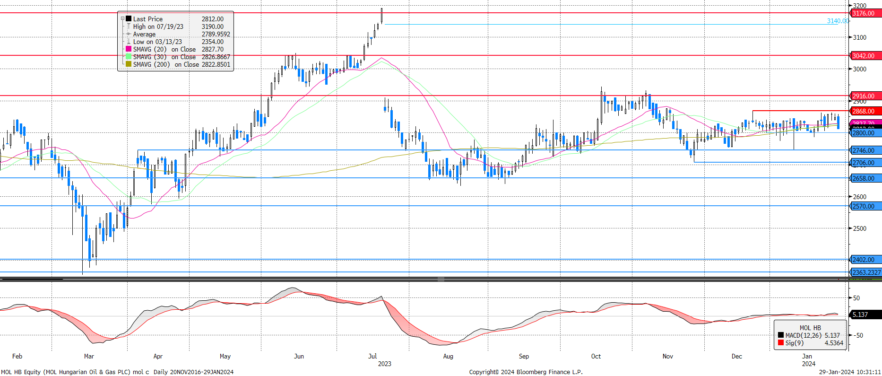The image size is (882, 376).
Task: Click the red 3042.00 level tag
Action: coord(865,56)
